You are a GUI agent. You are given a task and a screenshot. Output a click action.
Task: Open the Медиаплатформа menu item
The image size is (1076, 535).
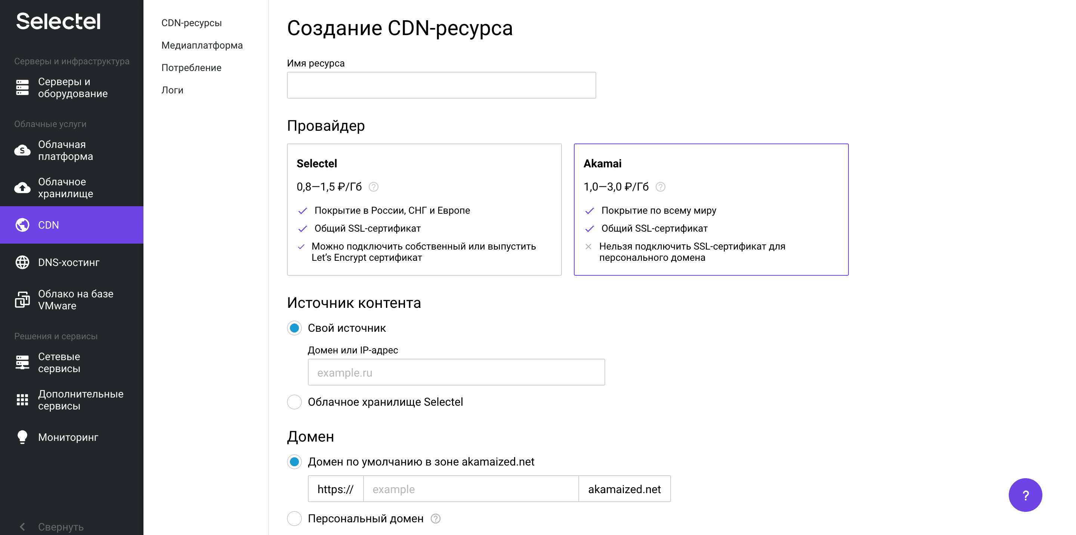pyautogui.click(x=202, y=45)
